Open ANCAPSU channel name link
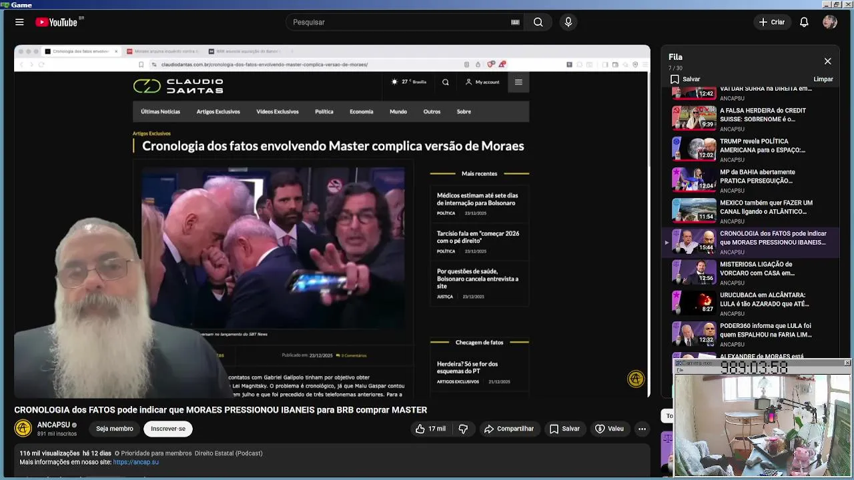Screen dimensions: 854x480 click(53, 425)
